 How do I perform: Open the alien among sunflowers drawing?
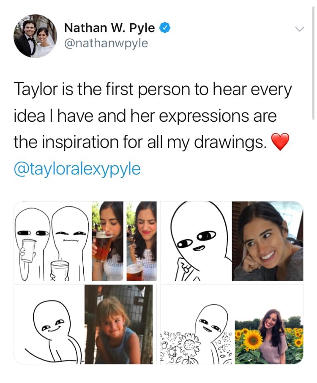pyautogui.click(x=197, y=324)
